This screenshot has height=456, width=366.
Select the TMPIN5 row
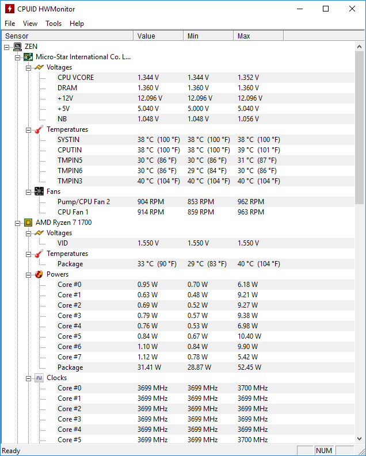(205, 160)
